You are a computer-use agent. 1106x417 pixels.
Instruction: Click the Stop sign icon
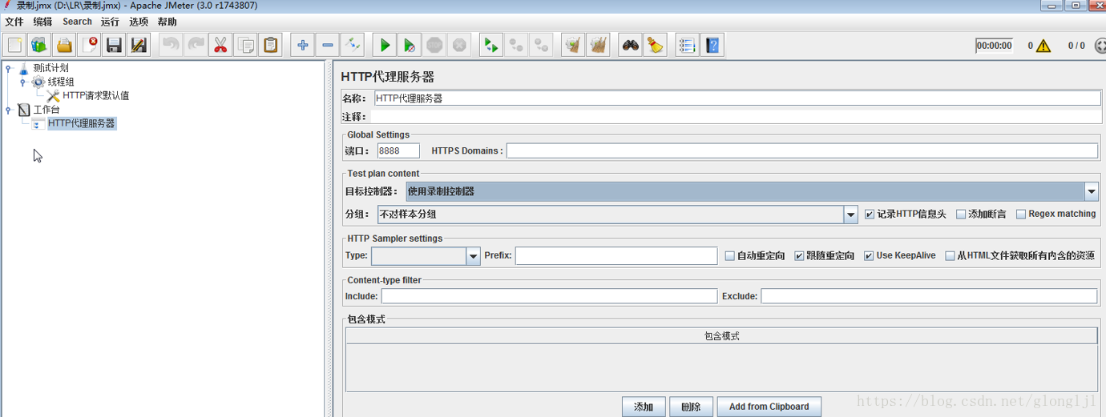point(434,45)
